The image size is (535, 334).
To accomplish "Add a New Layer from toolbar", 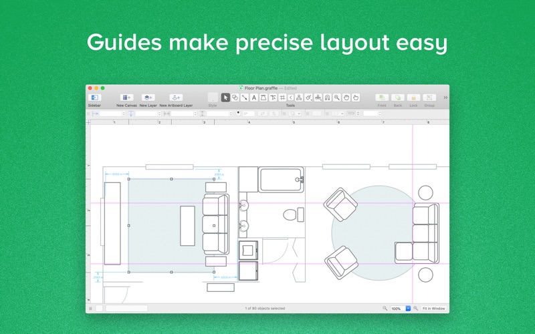I will coord(148,98).
